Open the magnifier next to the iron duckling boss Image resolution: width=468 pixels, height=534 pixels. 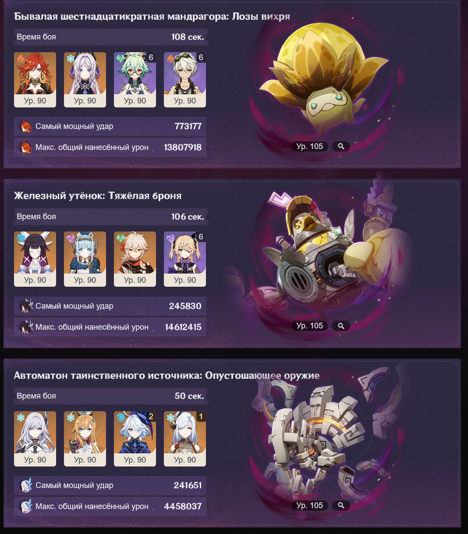pos(341,326)
